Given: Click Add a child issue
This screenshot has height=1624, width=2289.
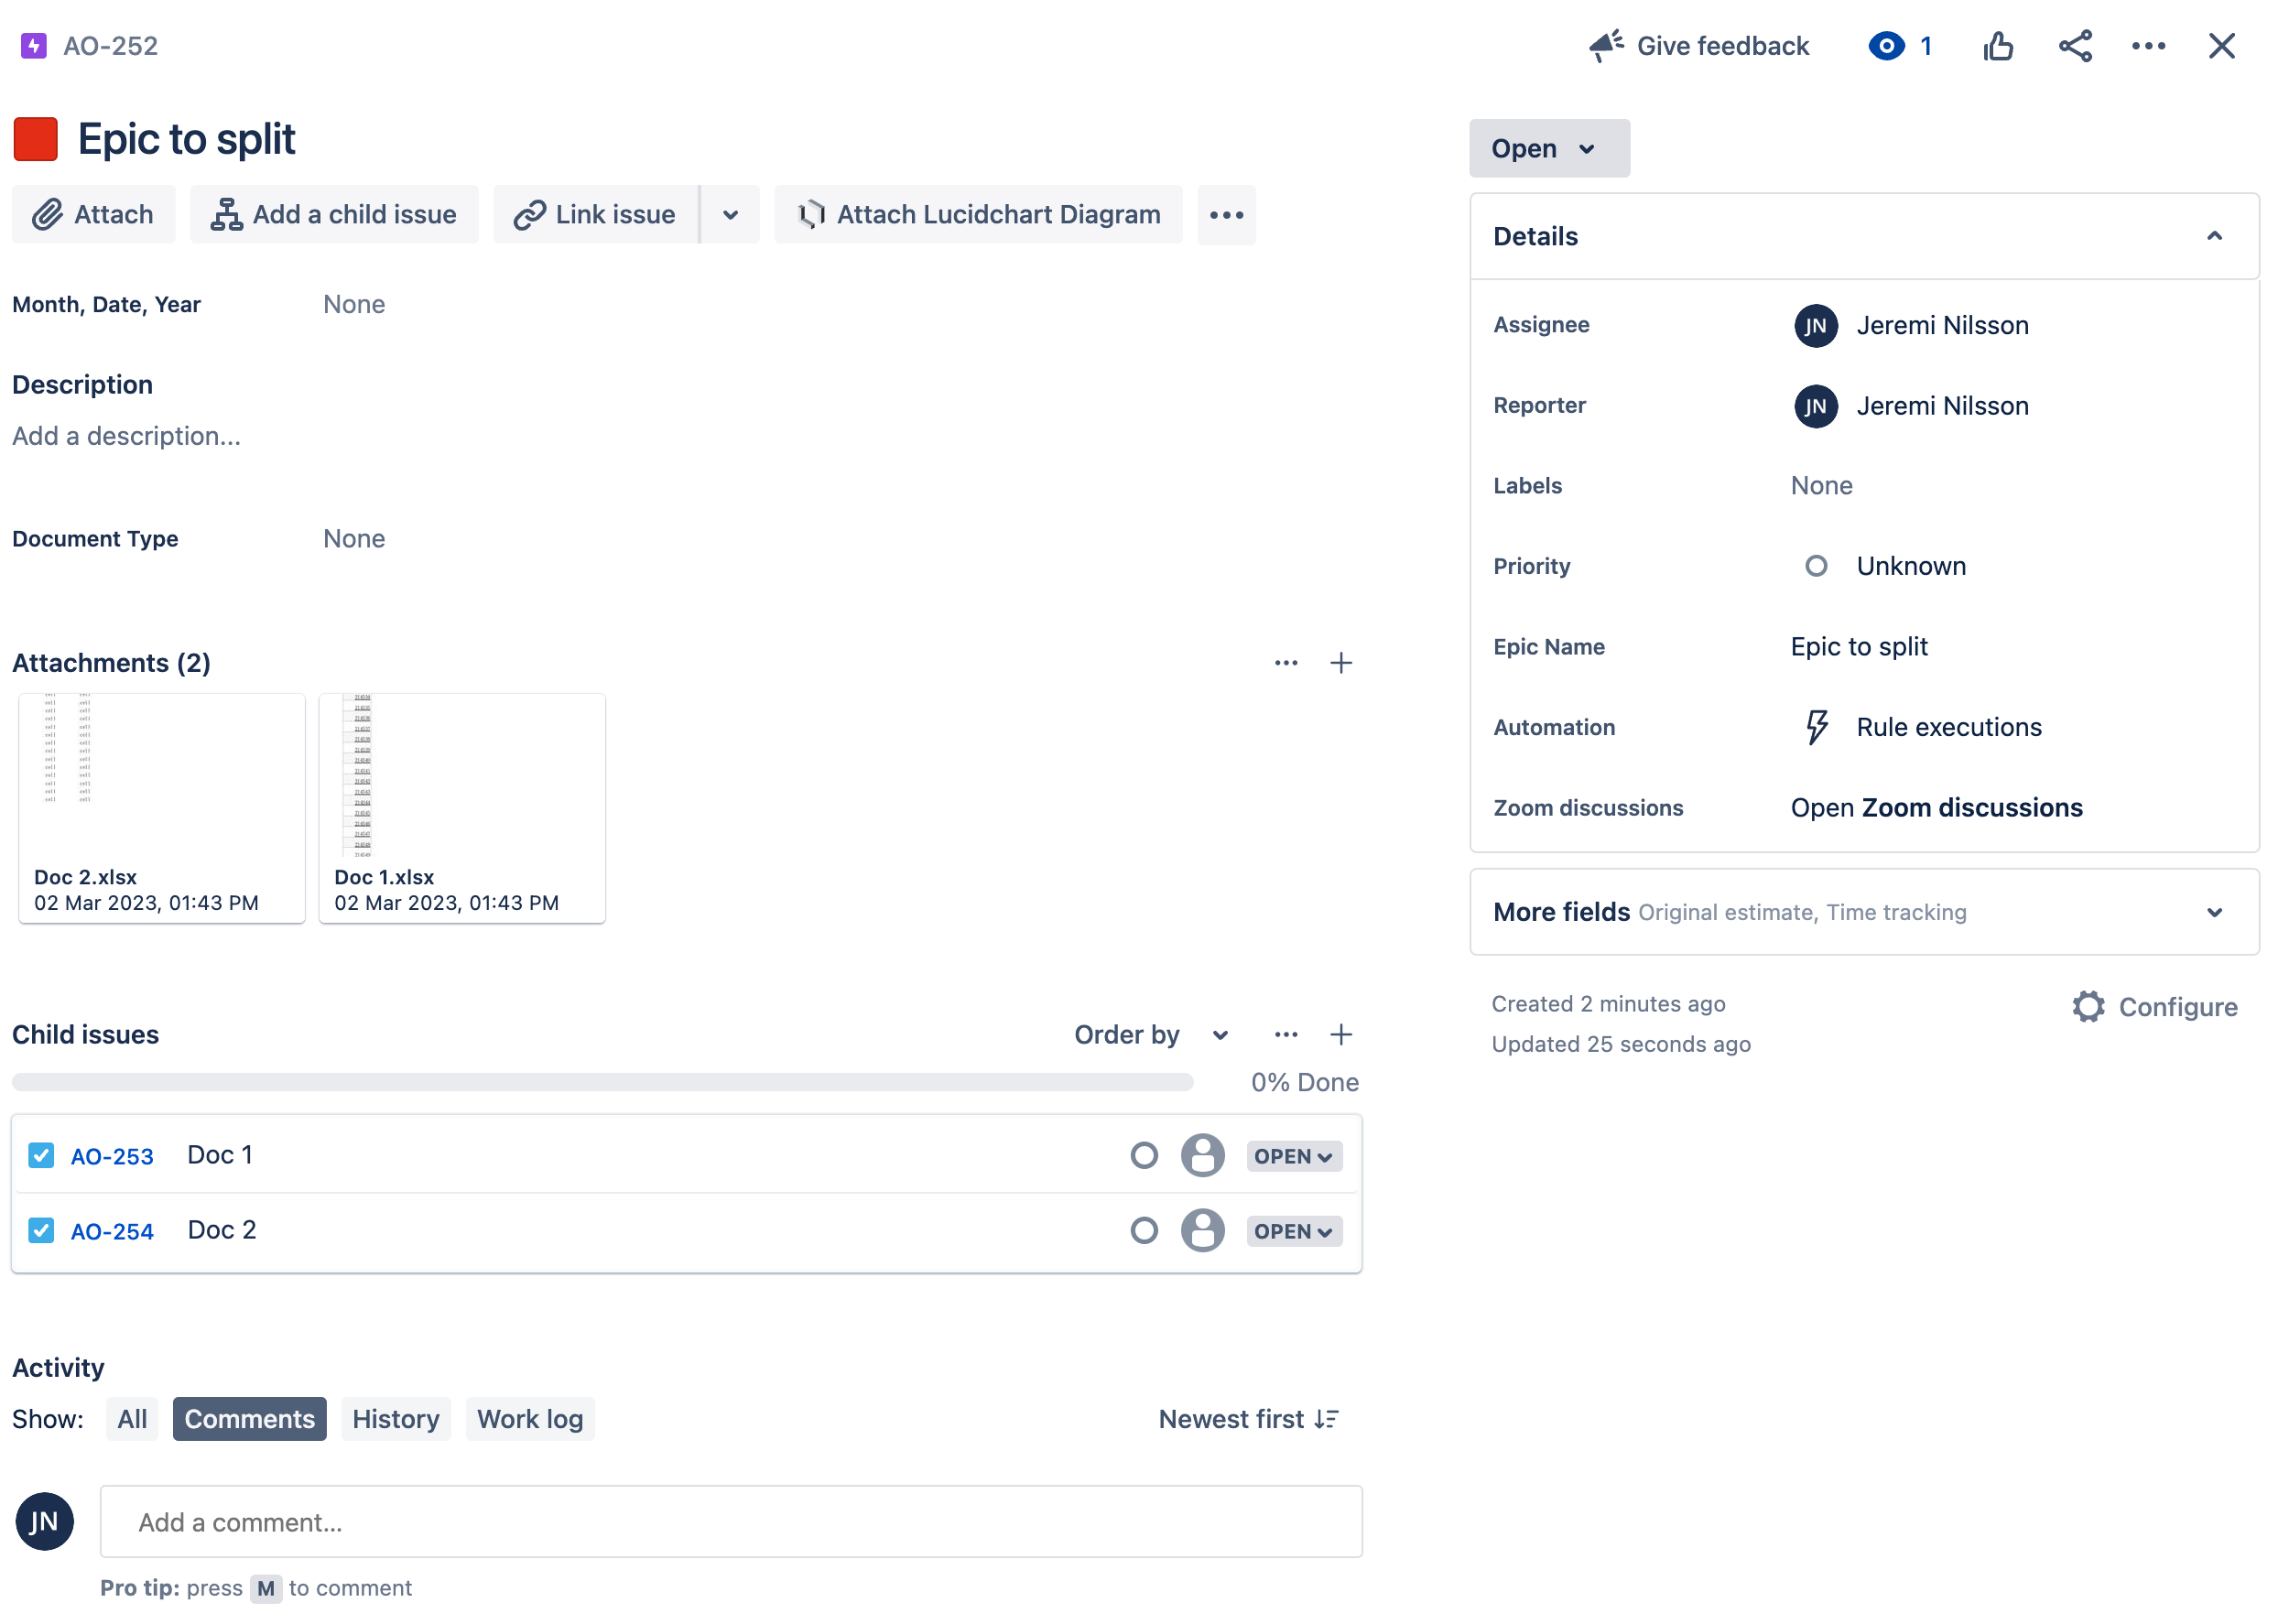Looking at the screenshot, I should pyautogui.click(x=333, y=214).
